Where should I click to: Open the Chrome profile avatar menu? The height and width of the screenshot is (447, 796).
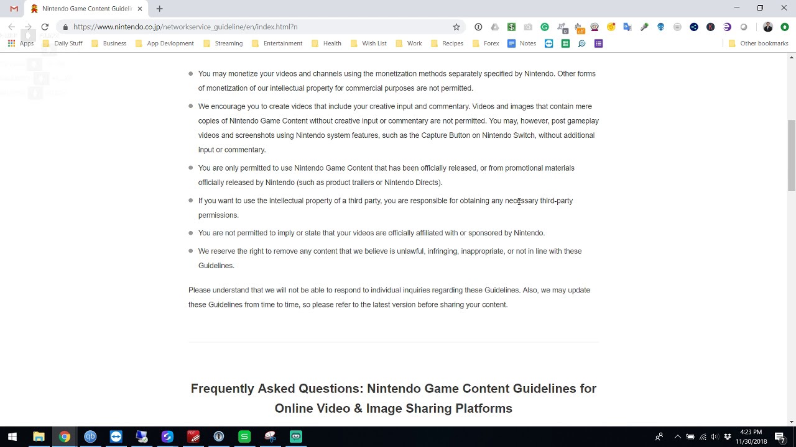(768, 27)
